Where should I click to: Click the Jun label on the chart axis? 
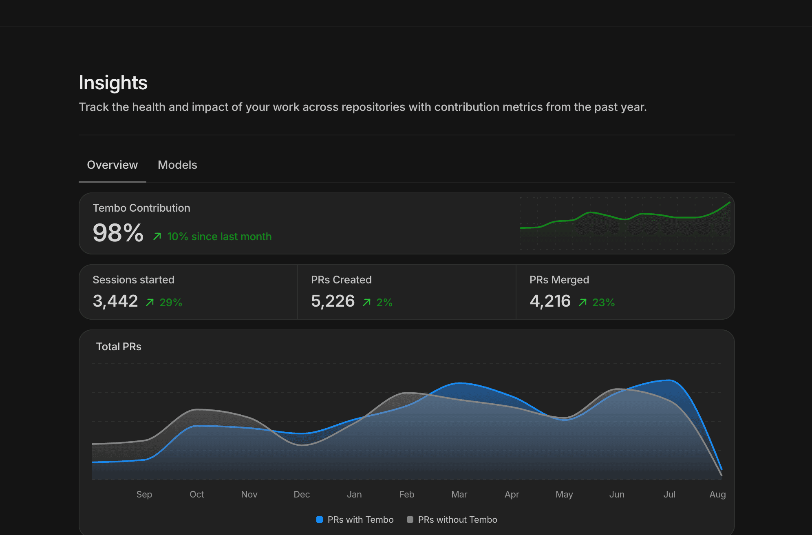point(617,494)
